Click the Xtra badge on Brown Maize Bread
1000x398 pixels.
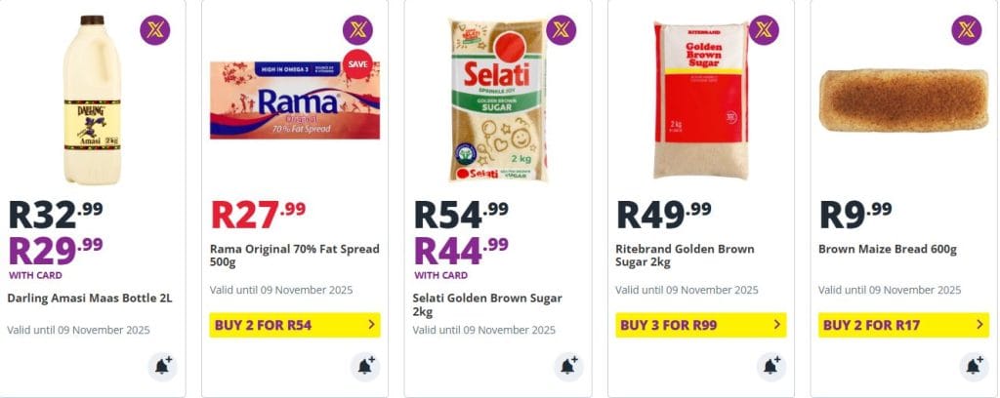[x=966, y=30]
